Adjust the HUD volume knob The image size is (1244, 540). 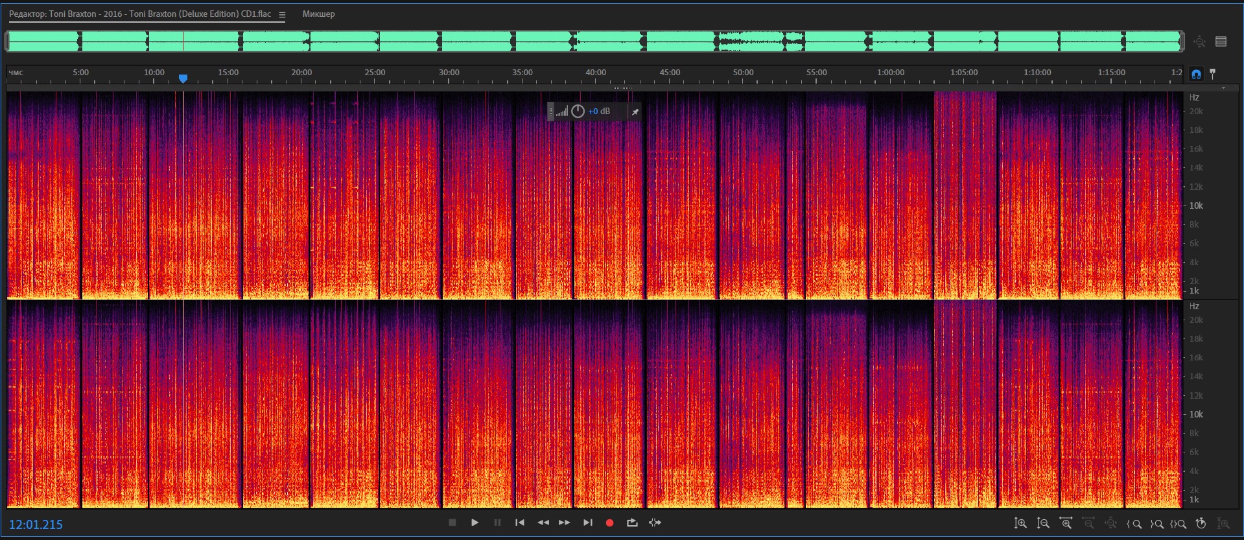(x=578, y=112)
